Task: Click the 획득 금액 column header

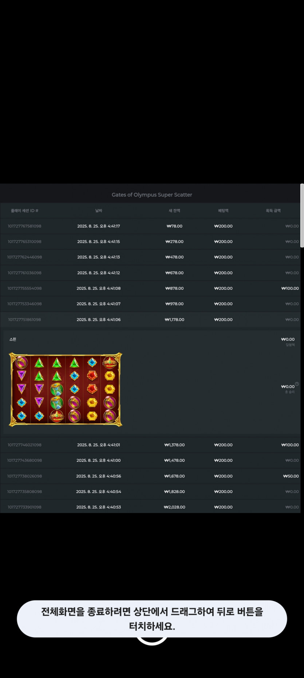Action: [273, 211]
